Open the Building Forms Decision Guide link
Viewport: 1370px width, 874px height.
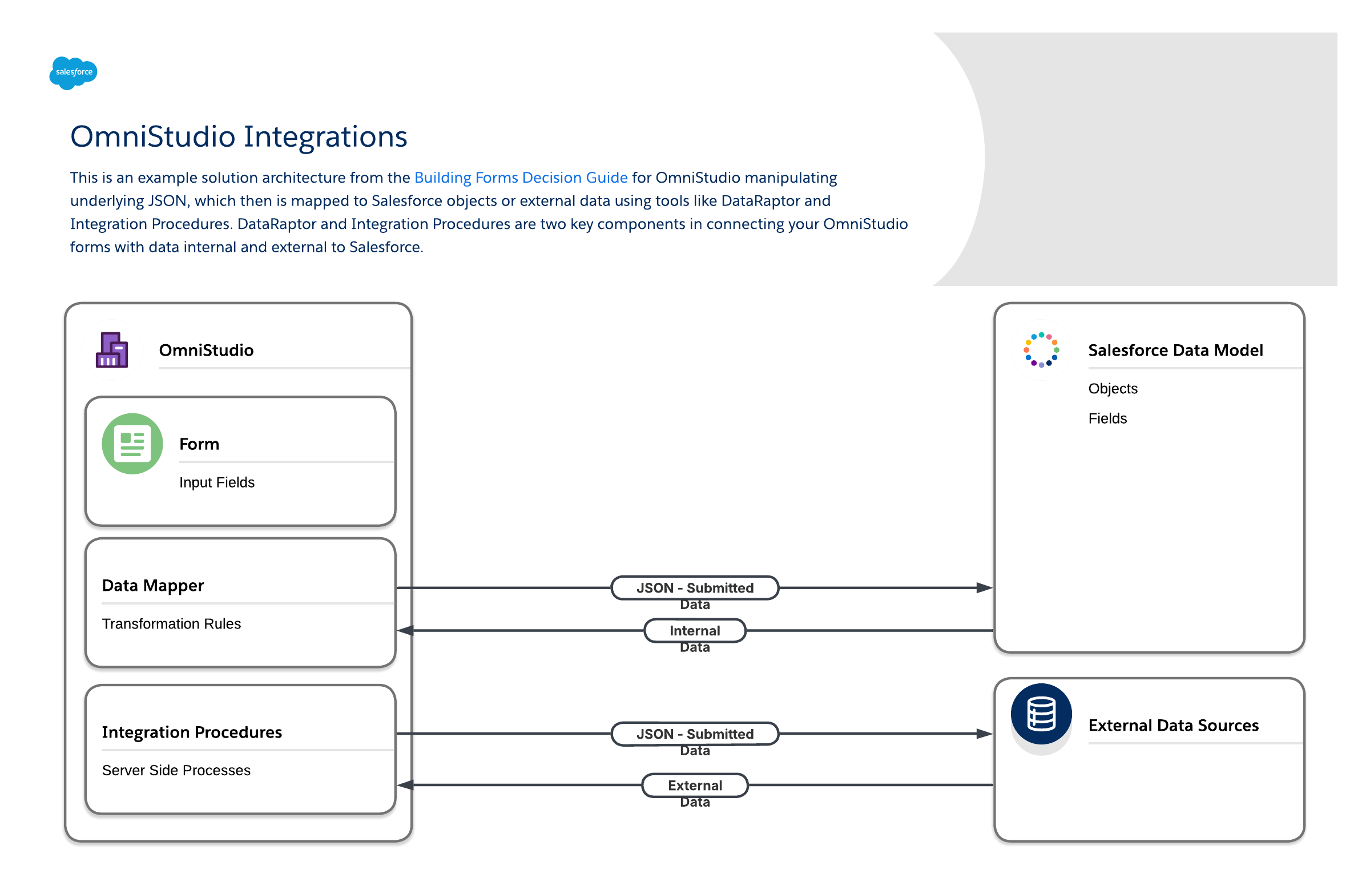point(521,178)
